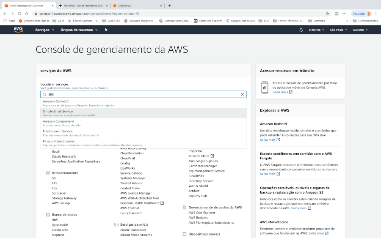Image resolution: width=381 pixels, height=238 pixels.
Task: Reload the page with the refresh icon
Action: click(19, 14)
